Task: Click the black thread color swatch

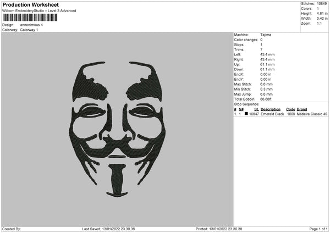Action: [x=246, y=114]
